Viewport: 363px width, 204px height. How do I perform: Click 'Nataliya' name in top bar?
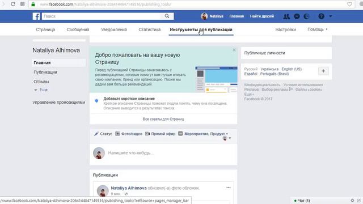coord(216,16)
